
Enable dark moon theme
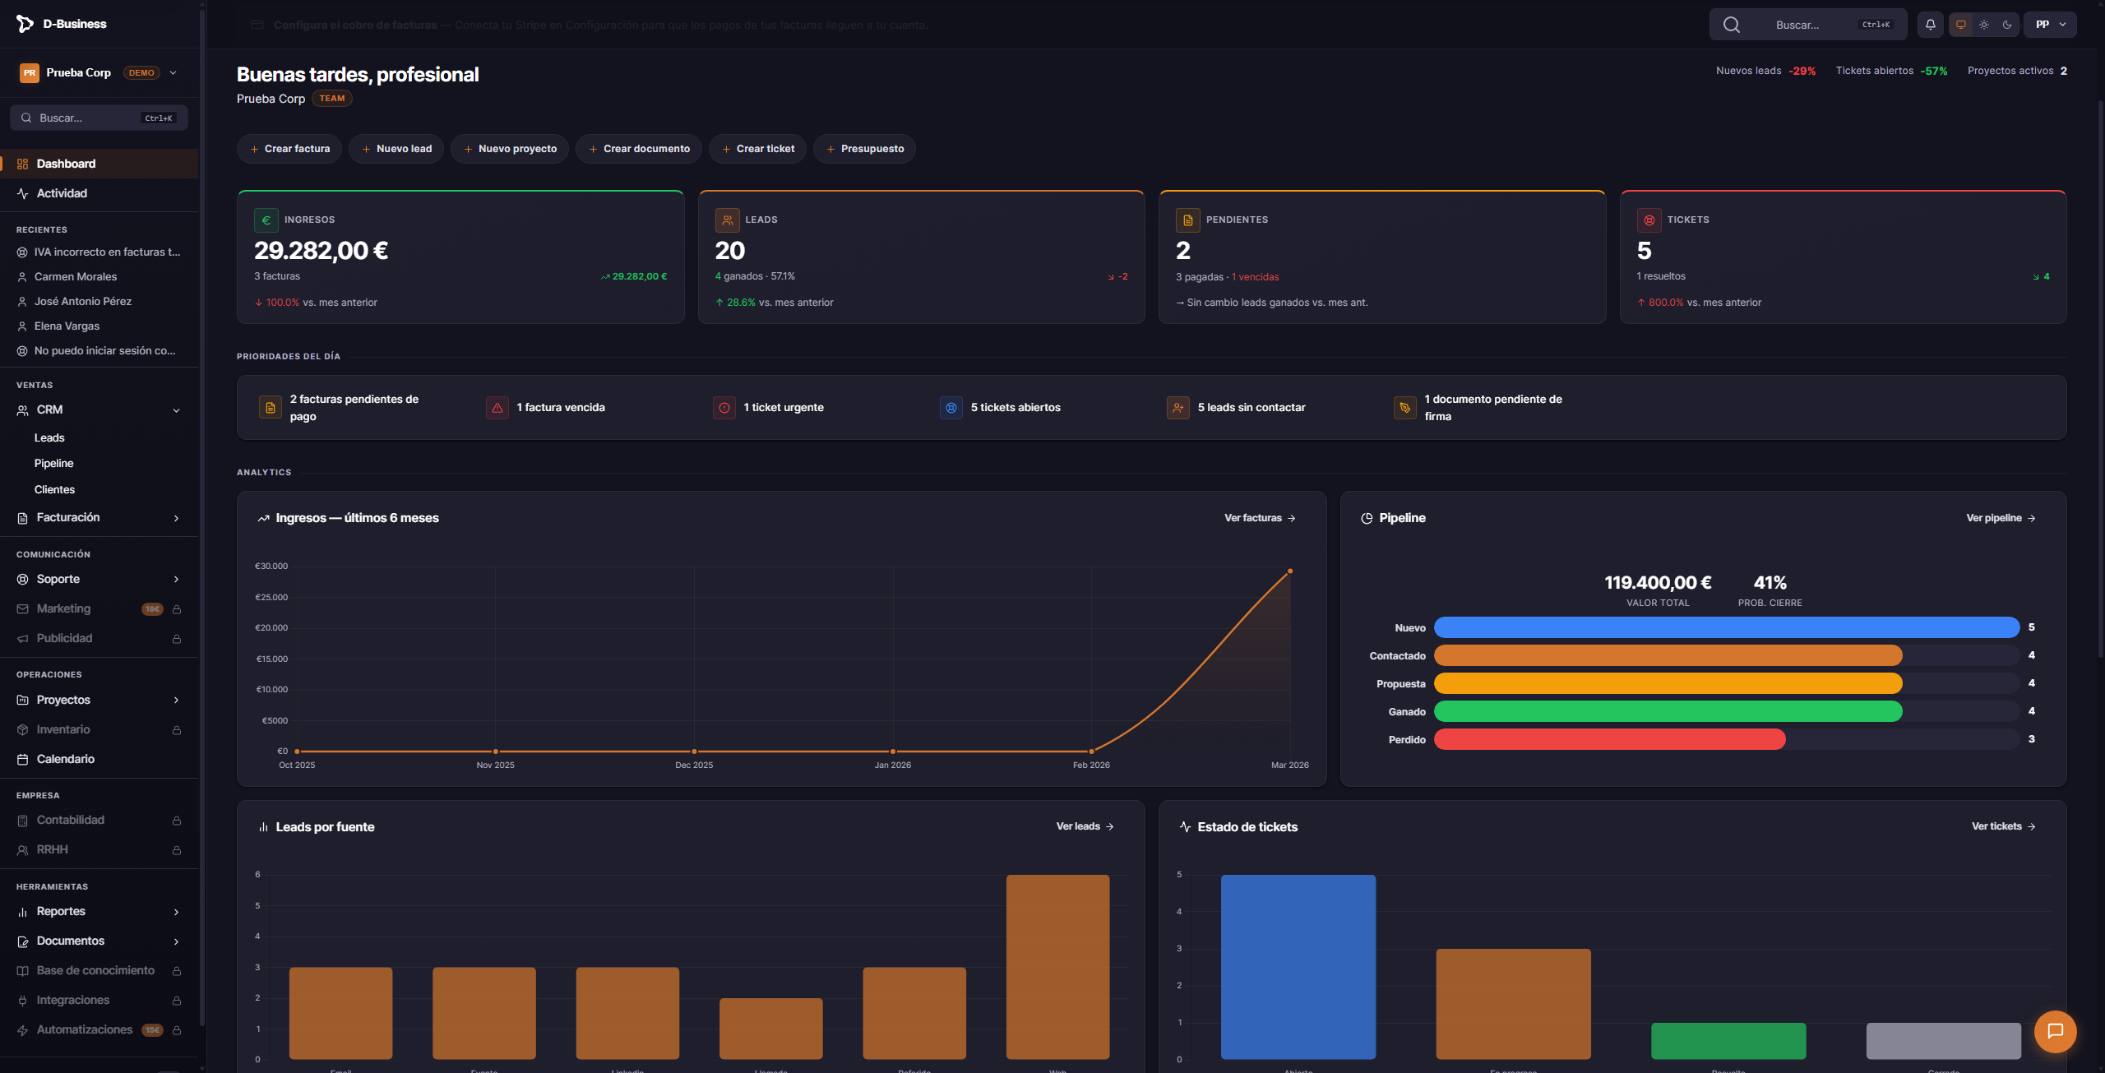[x=2007, y=25]
